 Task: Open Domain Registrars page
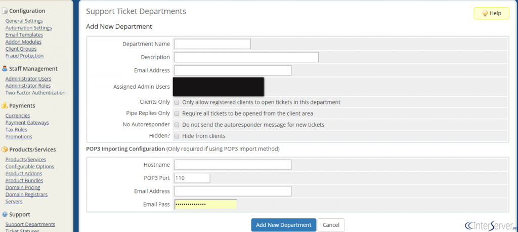tap(26, 195)
